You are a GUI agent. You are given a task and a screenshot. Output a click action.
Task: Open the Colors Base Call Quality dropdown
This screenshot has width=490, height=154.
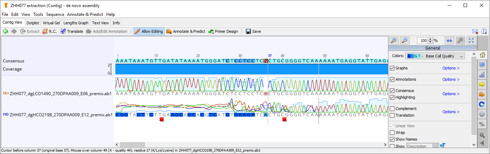tap(436, 56)
